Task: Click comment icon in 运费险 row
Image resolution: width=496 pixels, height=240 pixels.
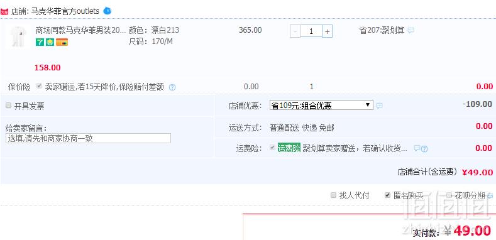Action: tap(417, 148)
